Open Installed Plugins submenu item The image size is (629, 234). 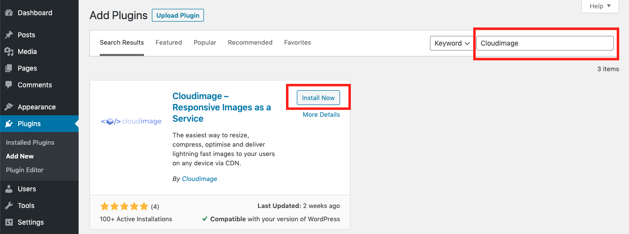click(30, 142)
